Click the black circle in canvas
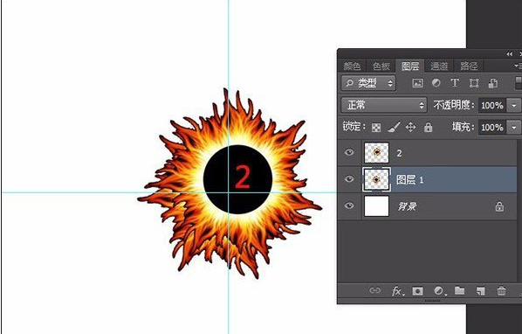 click(x=238, y=179)
